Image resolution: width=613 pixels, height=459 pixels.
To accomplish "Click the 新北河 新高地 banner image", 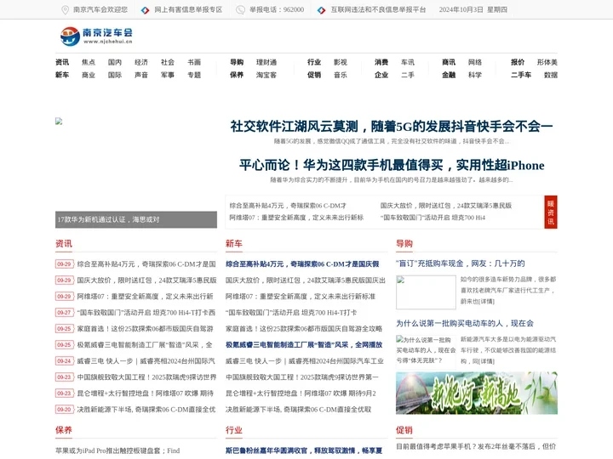I will [477, 393].
